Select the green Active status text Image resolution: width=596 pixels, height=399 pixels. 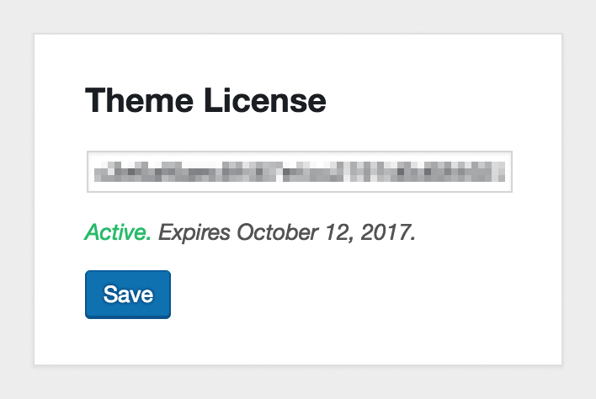118,231
